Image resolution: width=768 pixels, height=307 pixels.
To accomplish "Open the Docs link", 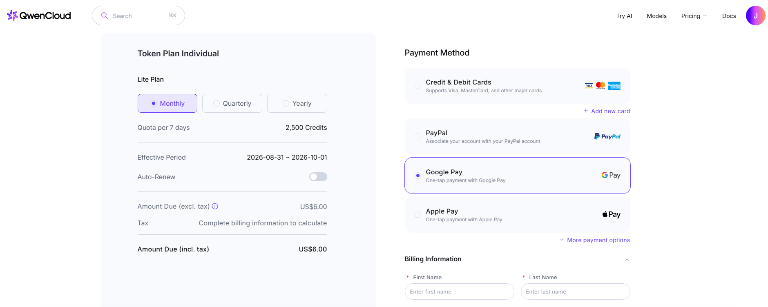I will click(729, 16).
